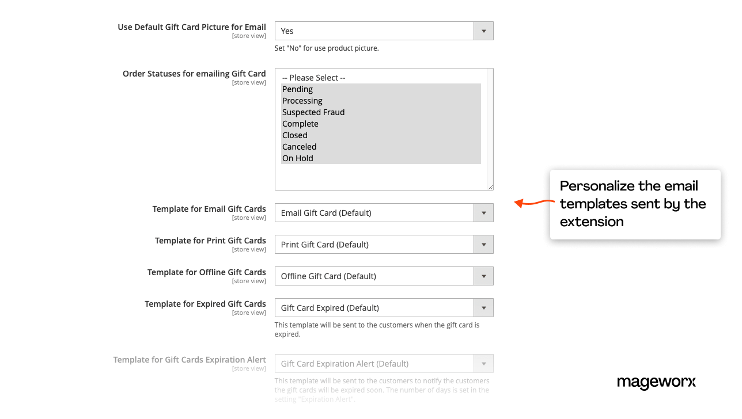Click the order statuses list resize handle
The image size is (742, 419).
[x=491, y=187]
